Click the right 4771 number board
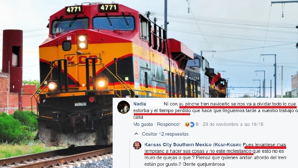 pos(108,8)
